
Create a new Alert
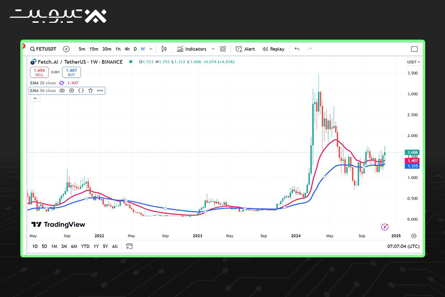(245, 49)
